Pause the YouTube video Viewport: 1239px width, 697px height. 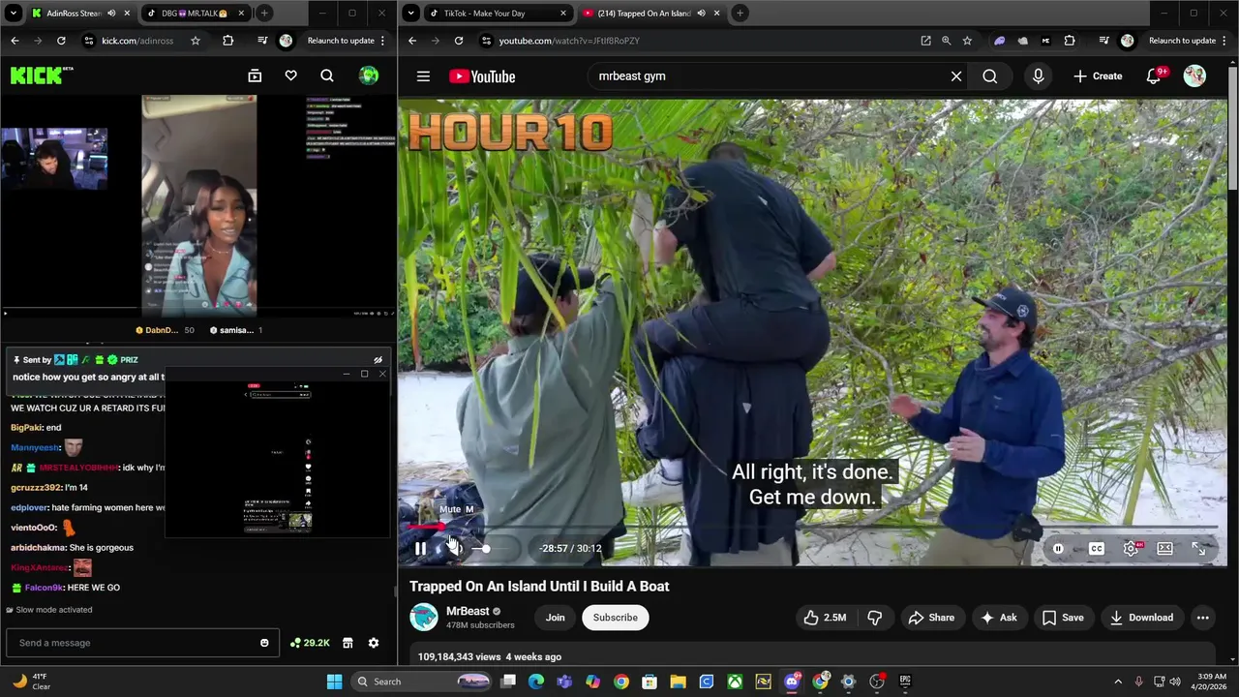(x=420, y=549)
